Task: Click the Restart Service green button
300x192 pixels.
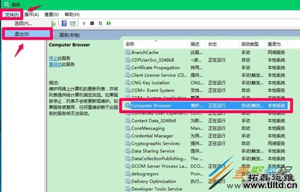Action: pyautogui.click(x=108, y=24)
